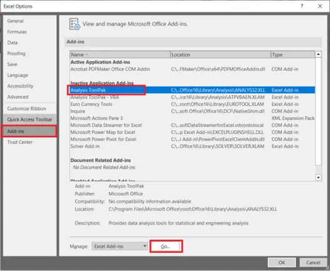The width and height of the screenshot is (330, 271).
Task: Click the Help question mark icon
Action: pyautogui.click(x=302, y=6)
